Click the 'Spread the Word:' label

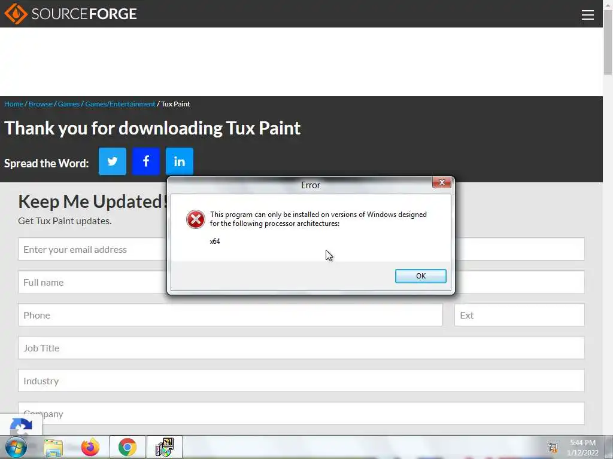[x=47, y=163]
